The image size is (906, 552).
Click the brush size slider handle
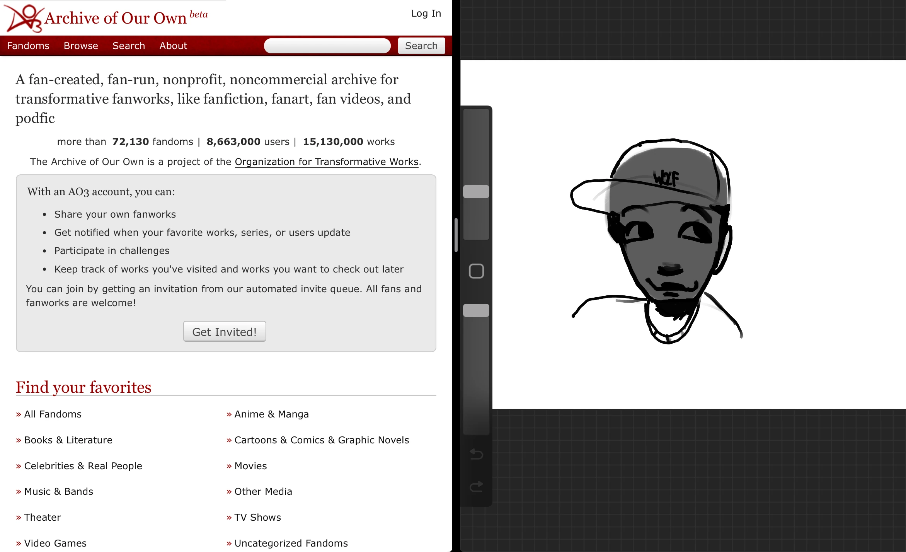476,192
